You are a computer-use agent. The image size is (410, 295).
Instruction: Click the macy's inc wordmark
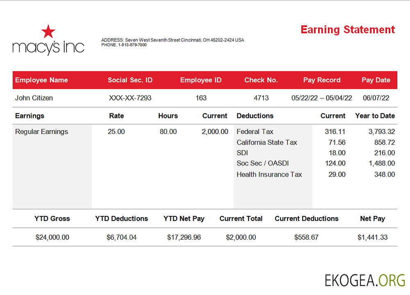[48, 47]
